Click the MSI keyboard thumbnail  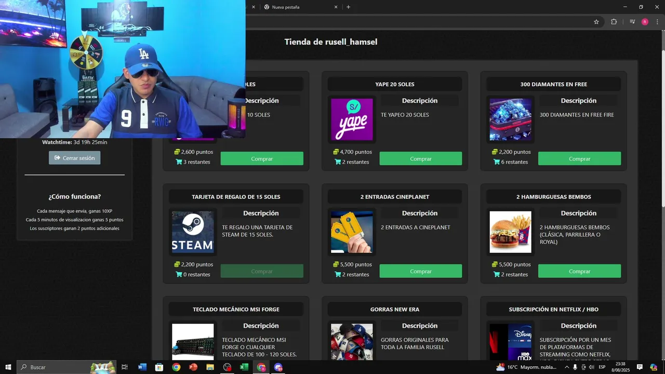pyautogui.click(x=193, y=342)
